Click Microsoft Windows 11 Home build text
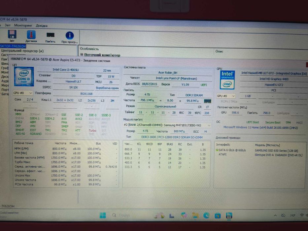 [260, 127]
